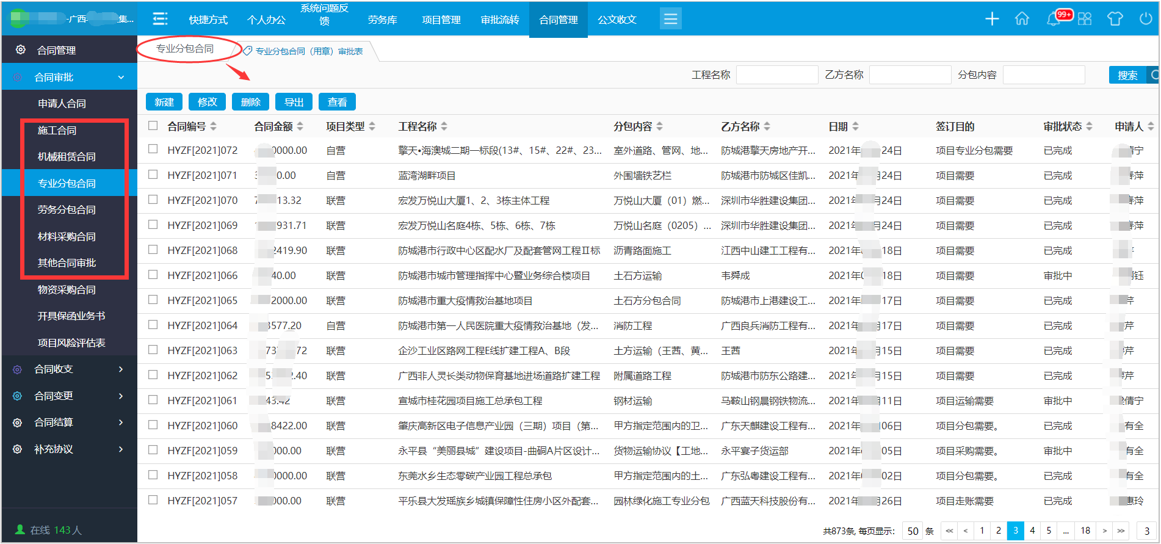Click the power logout icon
The height and width of the screenshot is (544, 1161).
click(x=1146, y=19)
